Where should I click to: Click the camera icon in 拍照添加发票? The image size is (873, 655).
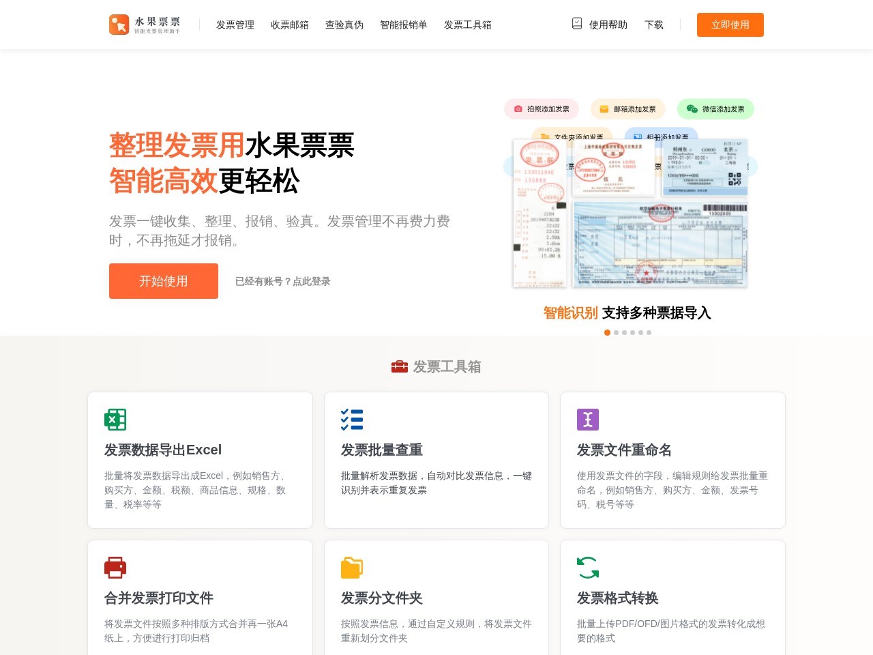[x=518, y=109]
